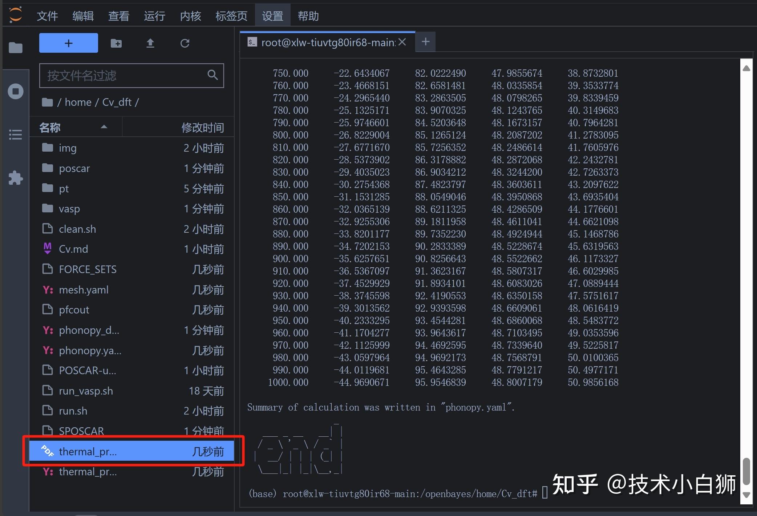Show the running terminals and kernels panel
757x516 pixels.
point(15,91)
